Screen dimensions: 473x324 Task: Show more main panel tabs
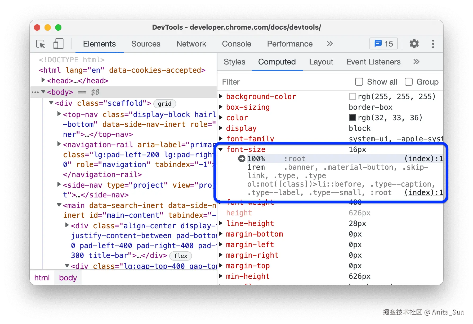(329, 44)
